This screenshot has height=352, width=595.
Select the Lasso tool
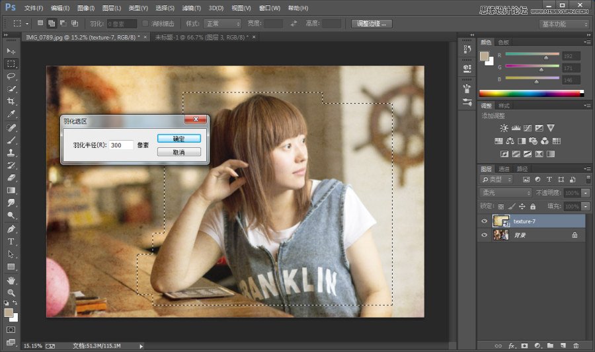(11, 76)
